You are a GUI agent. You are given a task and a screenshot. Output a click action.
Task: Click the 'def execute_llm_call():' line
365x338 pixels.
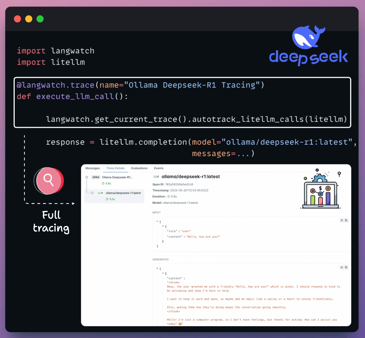[x=72, y=96]
